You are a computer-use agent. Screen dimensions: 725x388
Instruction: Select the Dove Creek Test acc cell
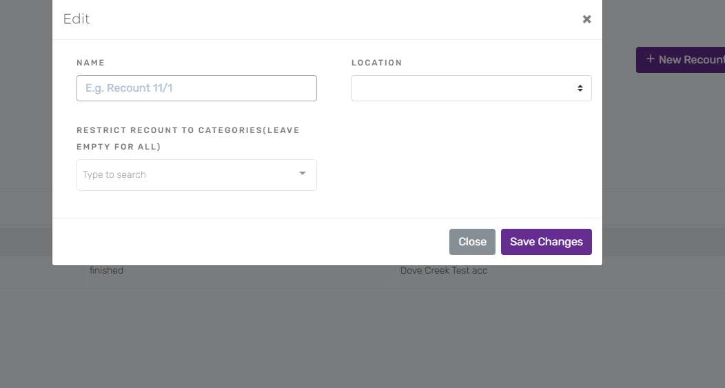point(444,271)
